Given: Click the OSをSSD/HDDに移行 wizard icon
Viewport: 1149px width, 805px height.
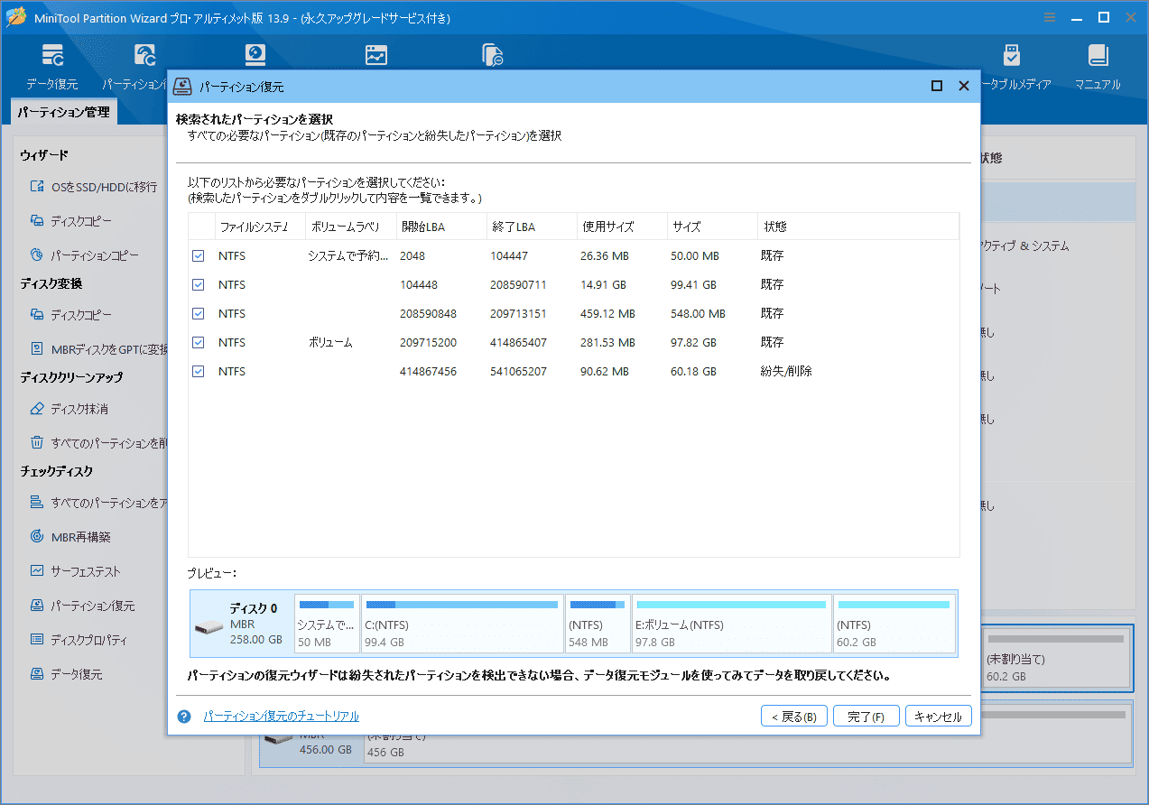Looking at the screenshot, I should [37, 187].
